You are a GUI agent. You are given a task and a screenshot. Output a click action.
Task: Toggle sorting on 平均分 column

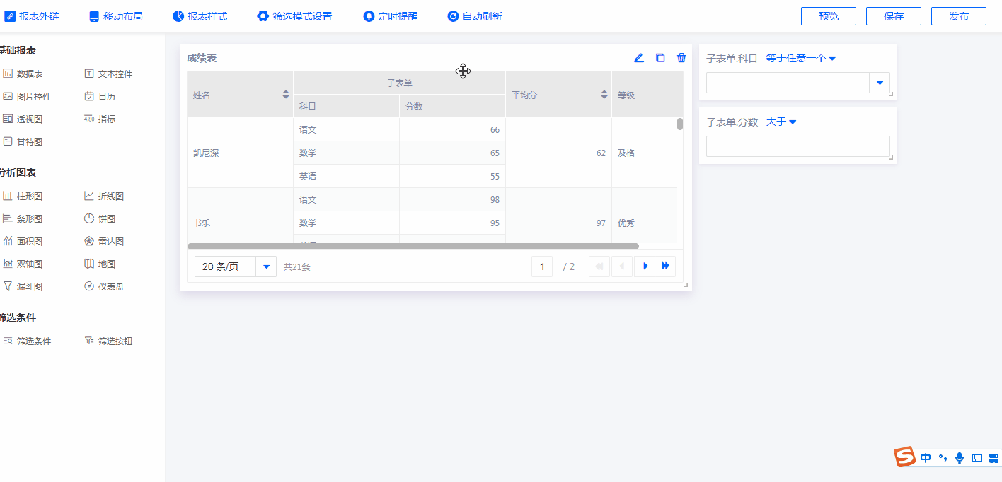coord(604,94)
